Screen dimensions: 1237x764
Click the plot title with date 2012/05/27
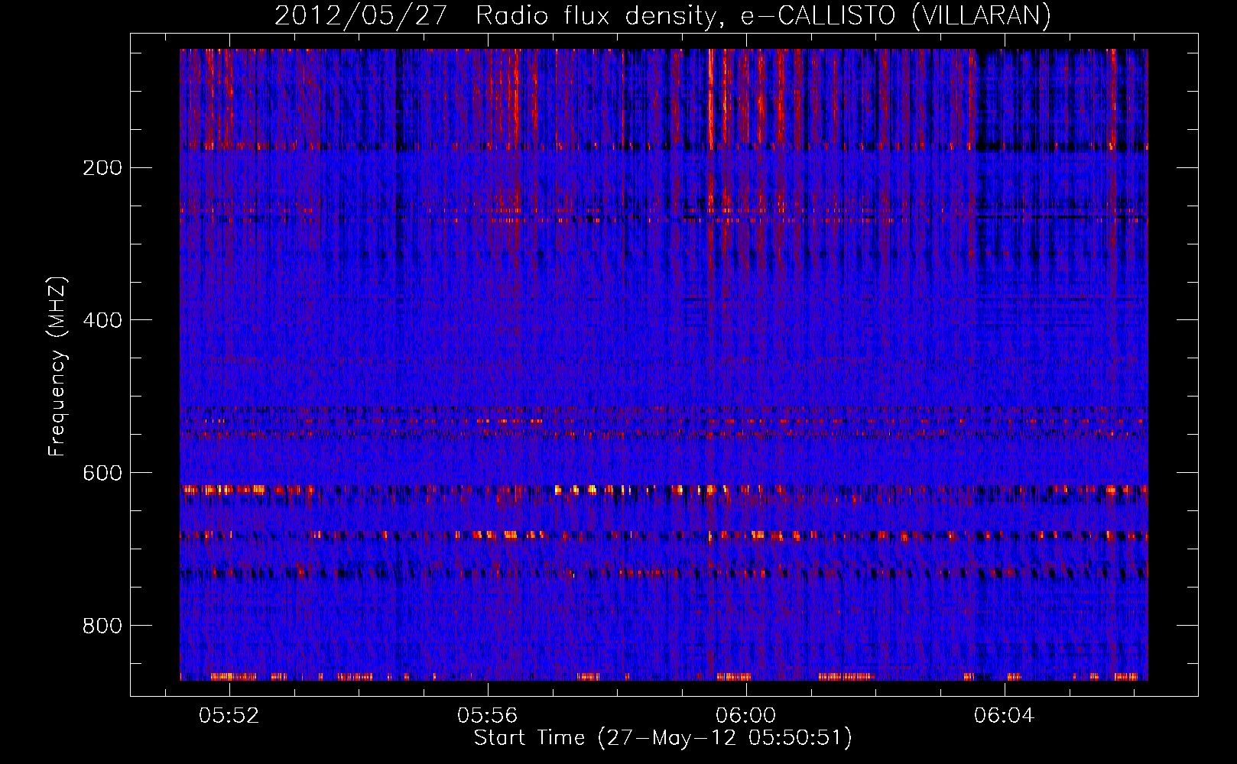(x=663, y=15)
